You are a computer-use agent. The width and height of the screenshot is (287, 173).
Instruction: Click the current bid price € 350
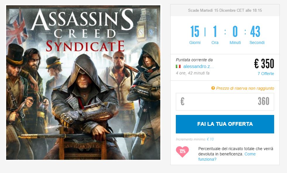(264, 64)
